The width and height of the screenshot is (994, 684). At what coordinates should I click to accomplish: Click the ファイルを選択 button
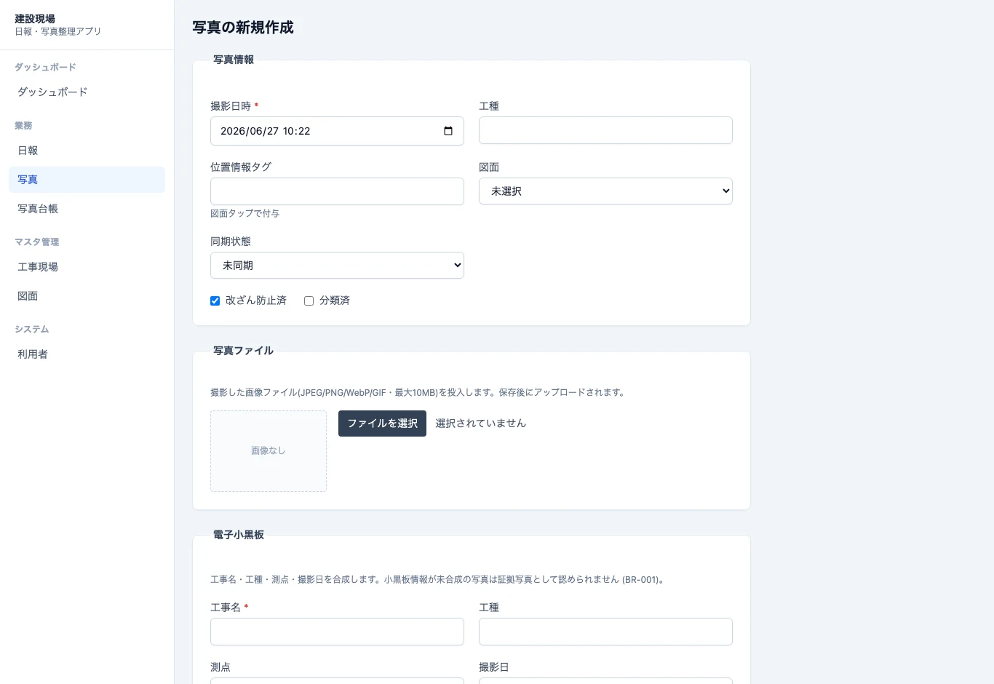click(382, 423)
